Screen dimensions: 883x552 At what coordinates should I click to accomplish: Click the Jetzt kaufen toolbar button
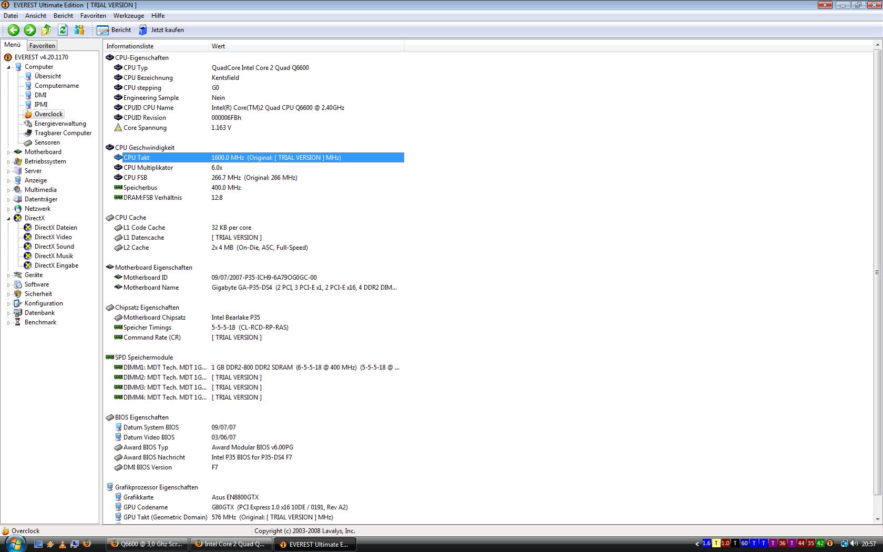pos(161,30)
